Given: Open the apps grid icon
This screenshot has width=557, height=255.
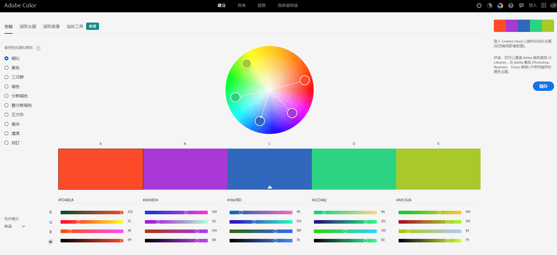Looking at the screenshot, I should point(544,6).
